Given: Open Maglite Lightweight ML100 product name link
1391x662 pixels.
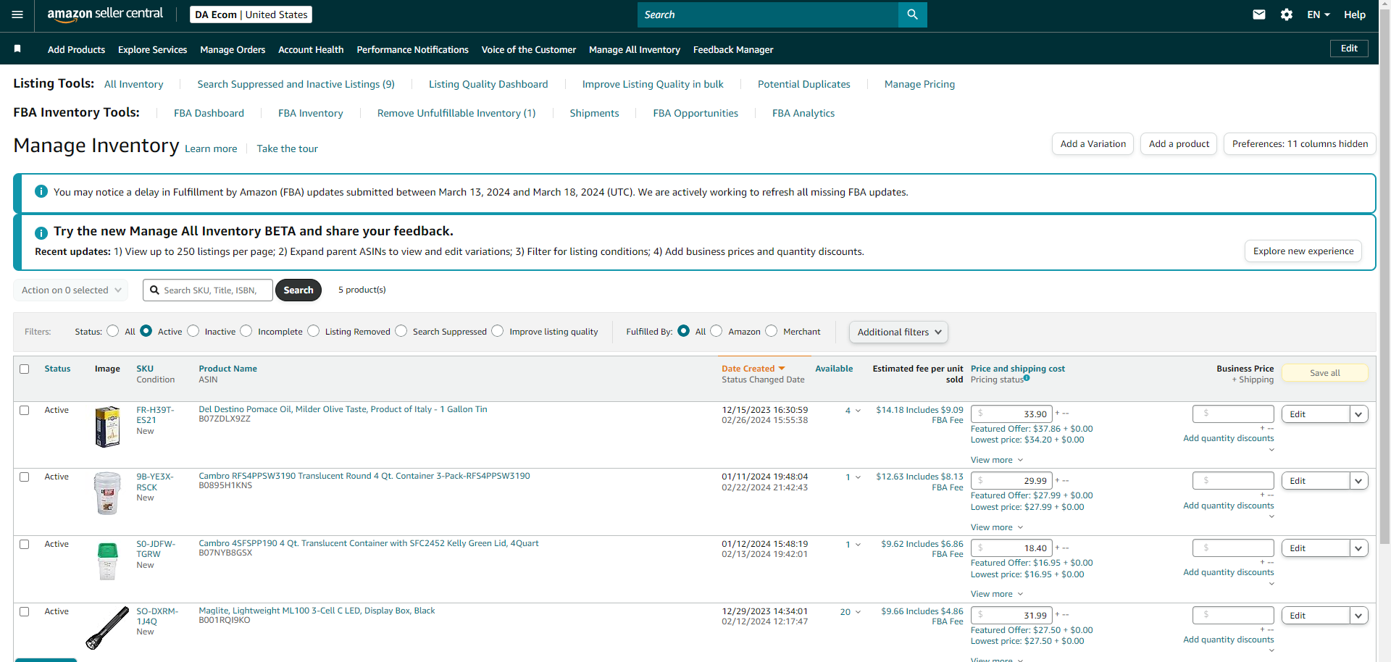Looking at the screenshot, I should (317, 611).
